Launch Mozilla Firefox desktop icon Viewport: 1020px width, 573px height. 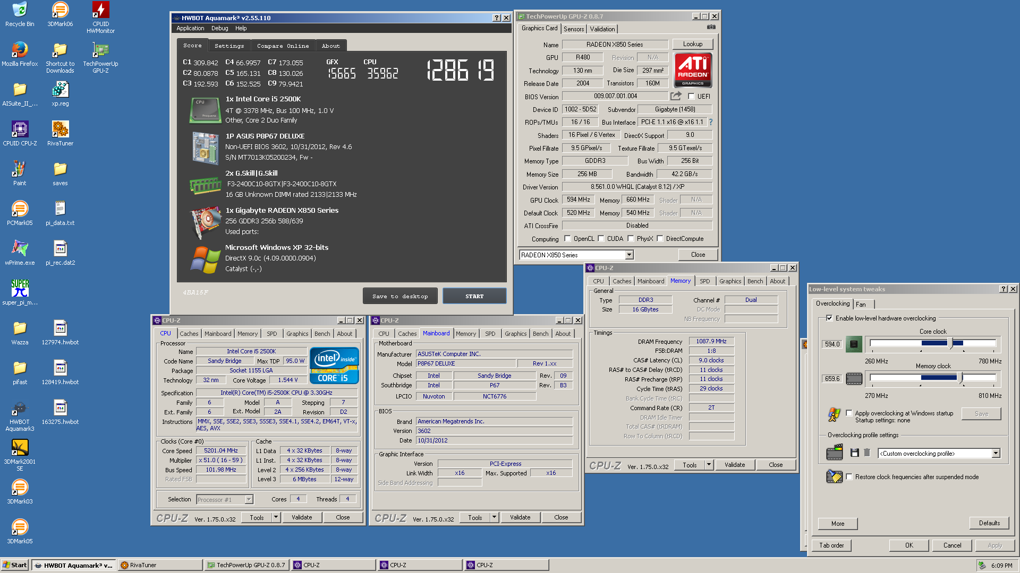coord(20,54)
